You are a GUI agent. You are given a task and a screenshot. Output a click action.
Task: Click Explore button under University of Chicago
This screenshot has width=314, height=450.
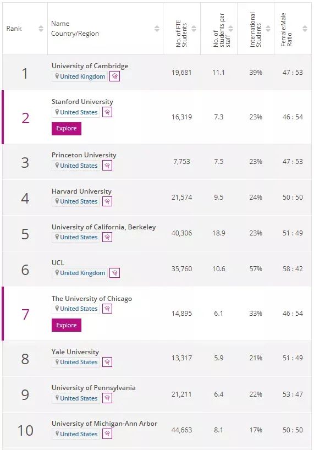67,325
